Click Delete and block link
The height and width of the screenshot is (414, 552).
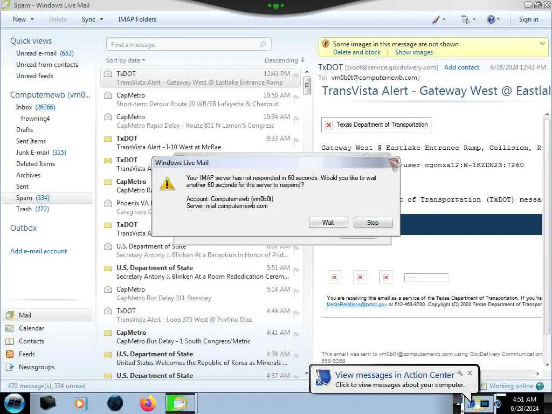(x=357, y=52)
